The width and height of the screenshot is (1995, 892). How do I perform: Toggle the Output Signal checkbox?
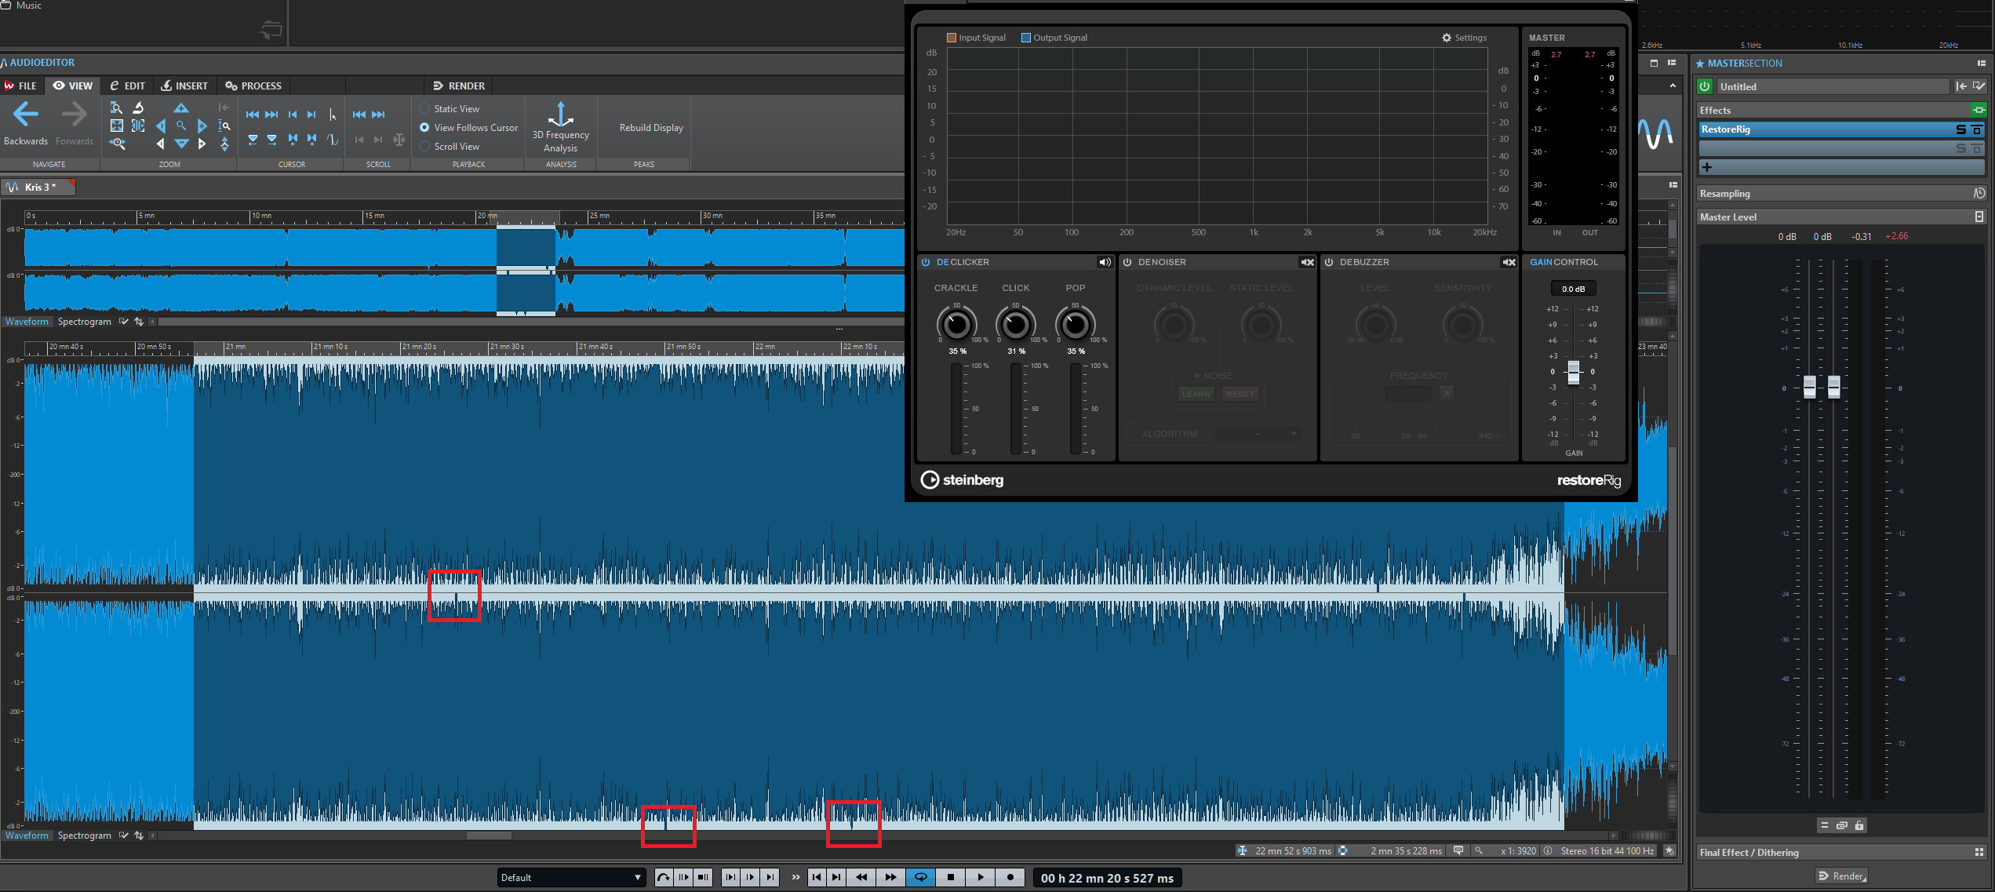point(1026,38)
